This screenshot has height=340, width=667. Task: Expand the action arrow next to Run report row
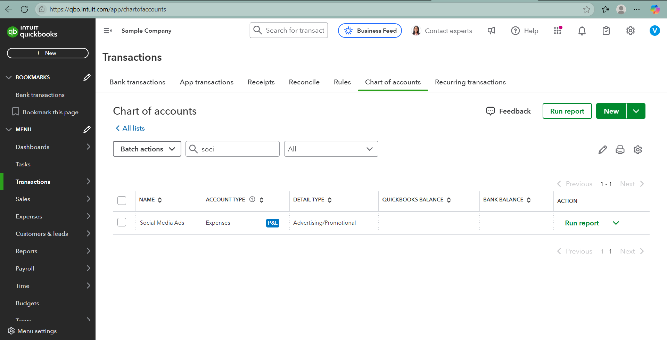click(616, 223)
